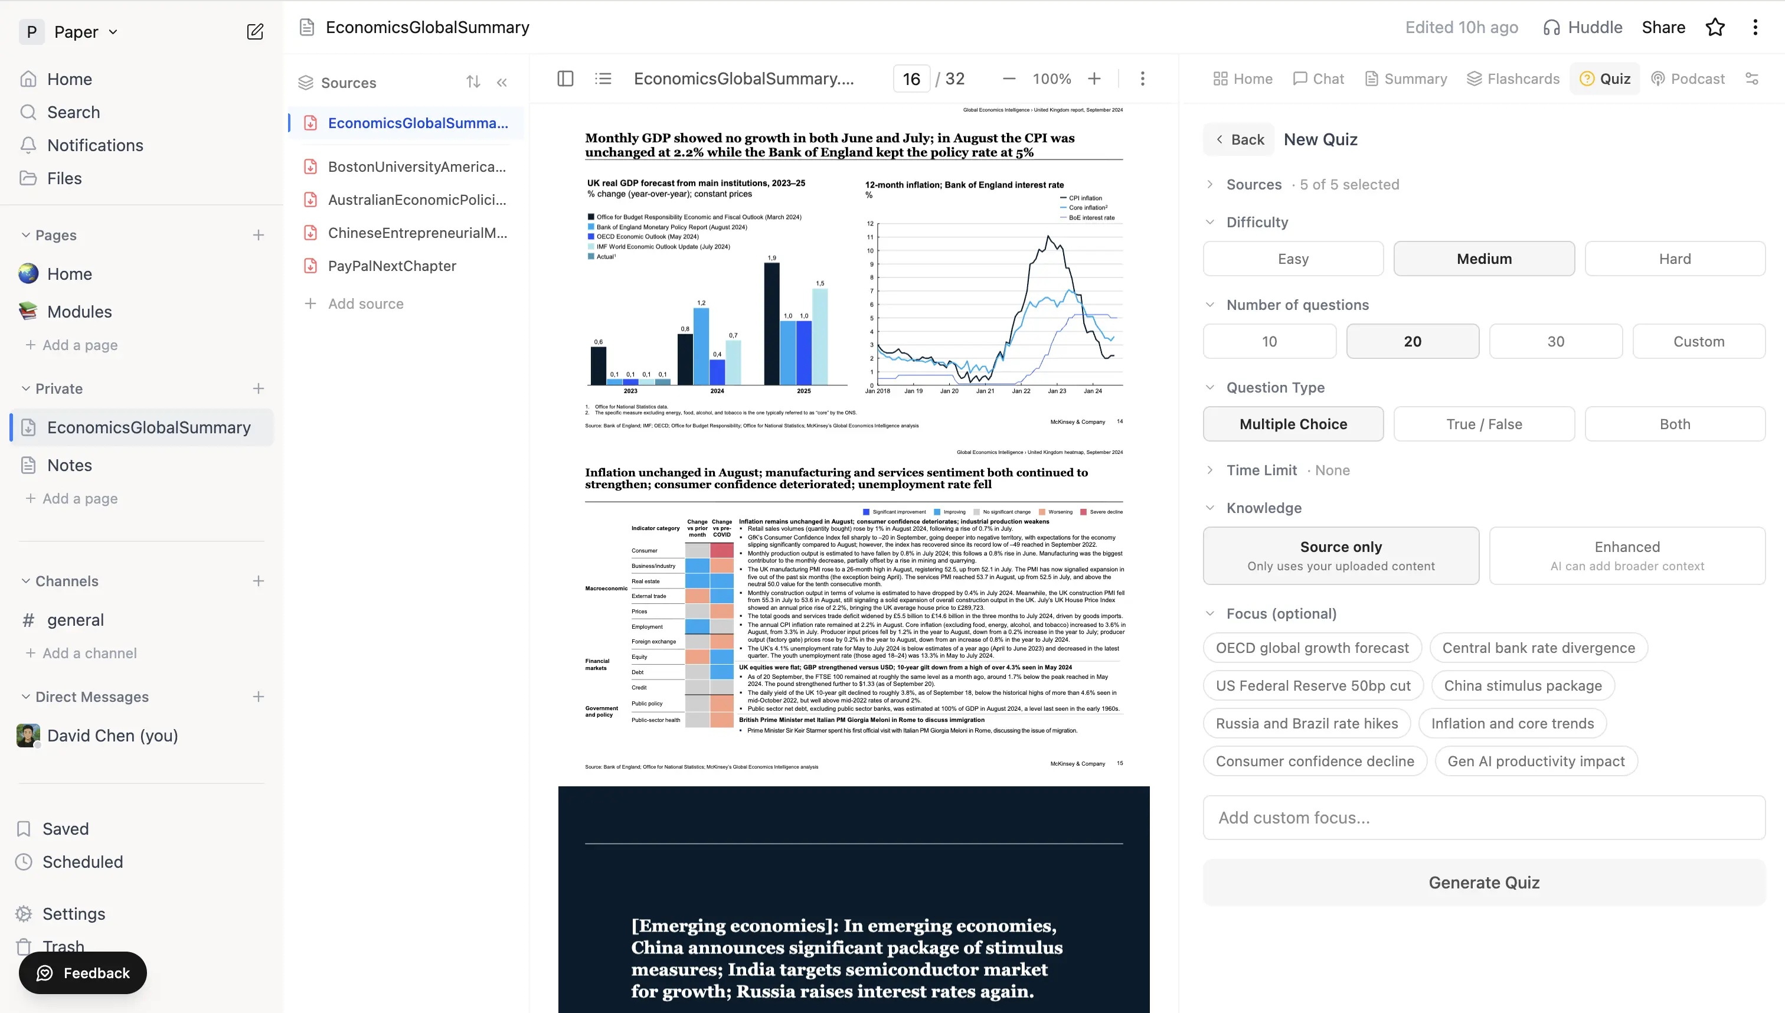This screenshot has height=1013, width=1785.
Task: Switch to the Home tab in study panel
Action: click(x=1243, y=79)
